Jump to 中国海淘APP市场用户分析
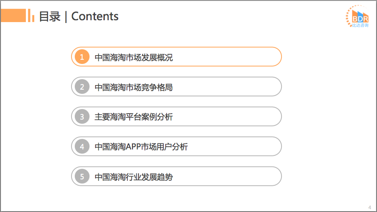This screenshot has height=212, width=377. coord(141,147)
